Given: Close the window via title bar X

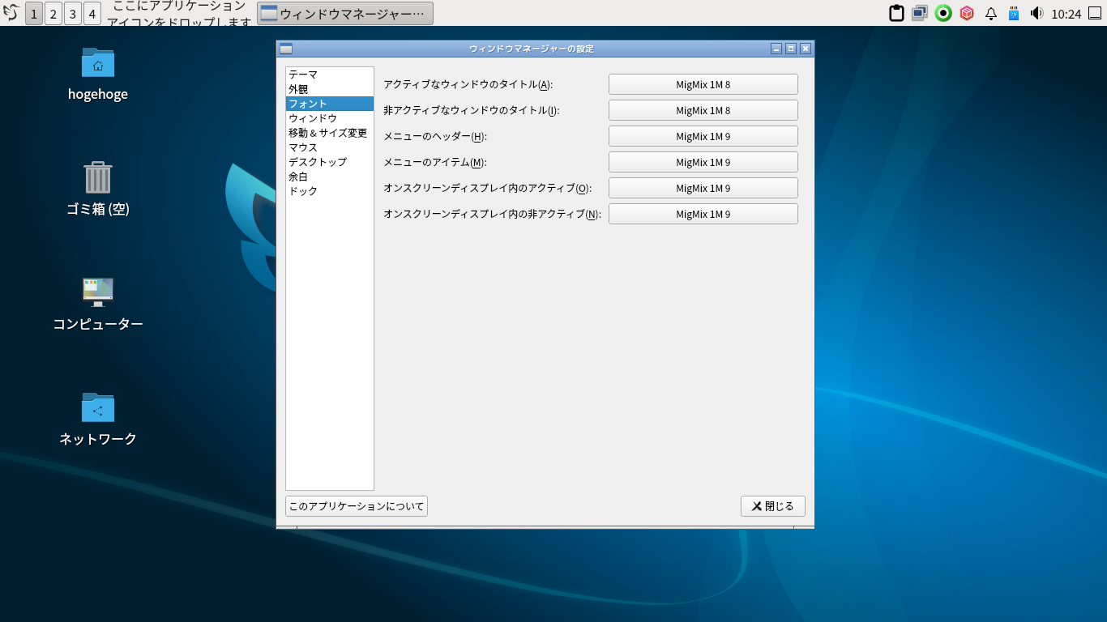Looking at the screenshot, I should tap(806, 49).
